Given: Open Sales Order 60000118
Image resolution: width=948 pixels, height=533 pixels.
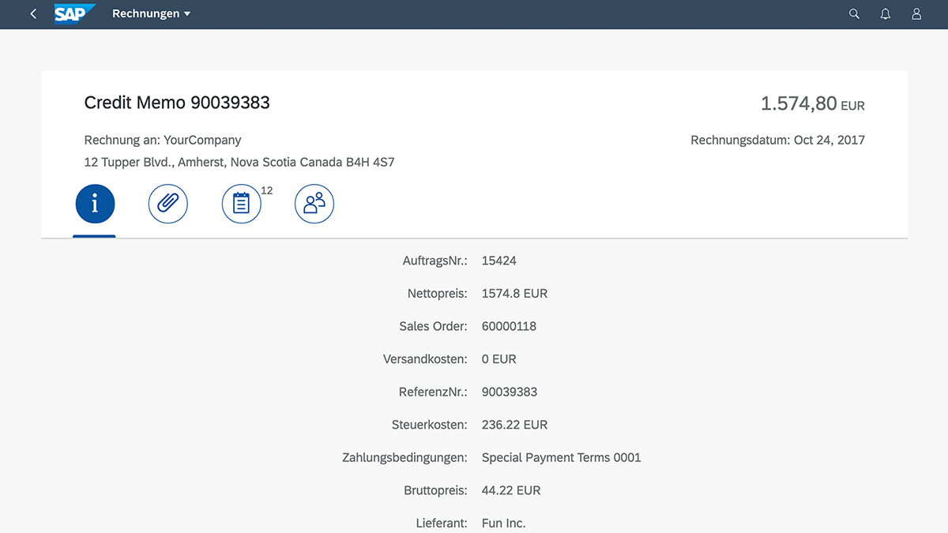Looking at the screenshot, I should click(x=509, y=326).
